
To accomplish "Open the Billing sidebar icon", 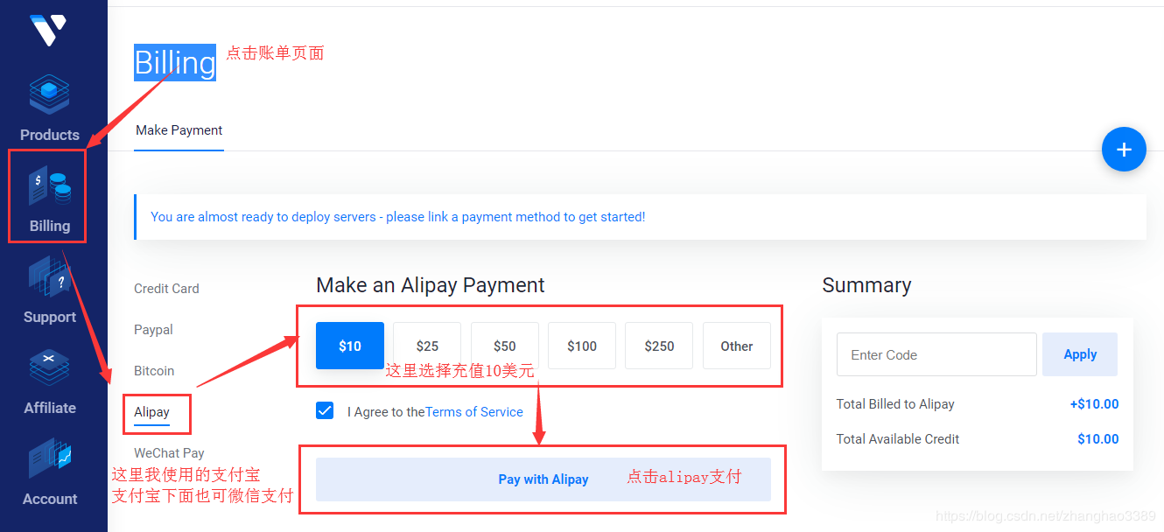I will (49, 188).
